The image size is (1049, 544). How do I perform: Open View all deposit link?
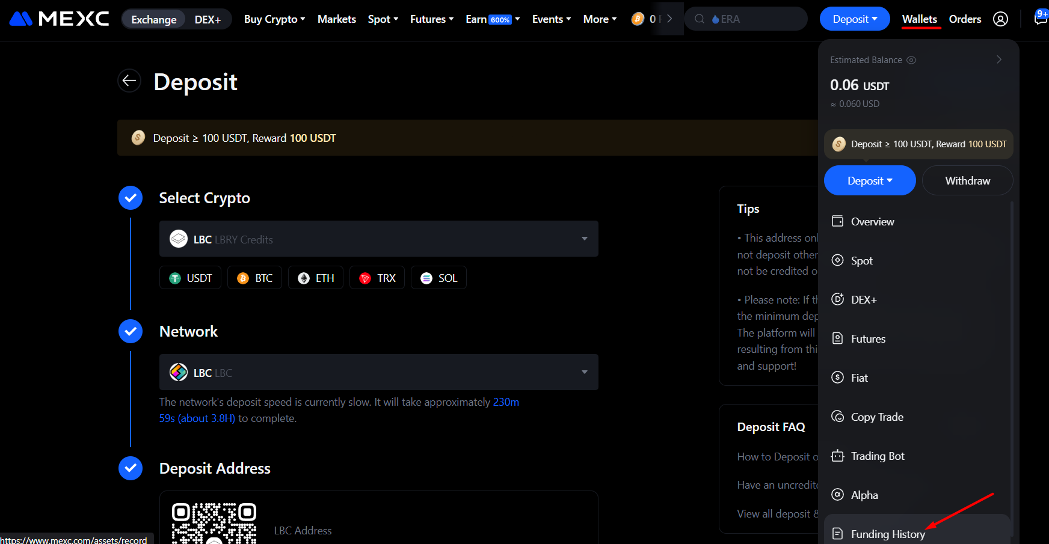[778, 514]
